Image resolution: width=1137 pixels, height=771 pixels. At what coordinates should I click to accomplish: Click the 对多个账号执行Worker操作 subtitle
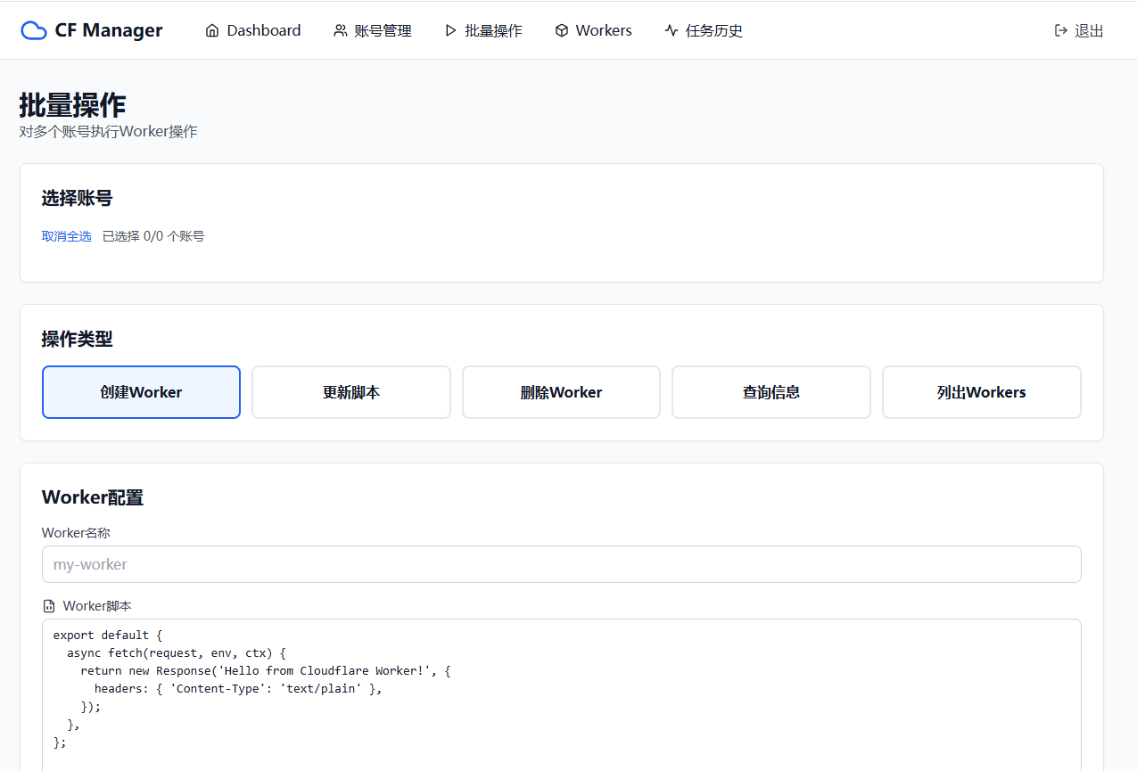tap(109, 132)
